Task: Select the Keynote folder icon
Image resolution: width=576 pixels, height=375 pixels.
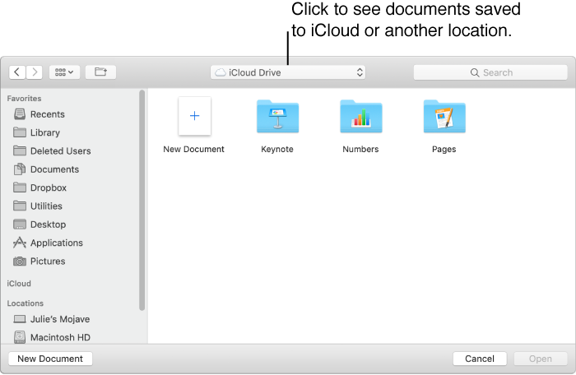Action: pyautogui.click(x=278, y=116)
